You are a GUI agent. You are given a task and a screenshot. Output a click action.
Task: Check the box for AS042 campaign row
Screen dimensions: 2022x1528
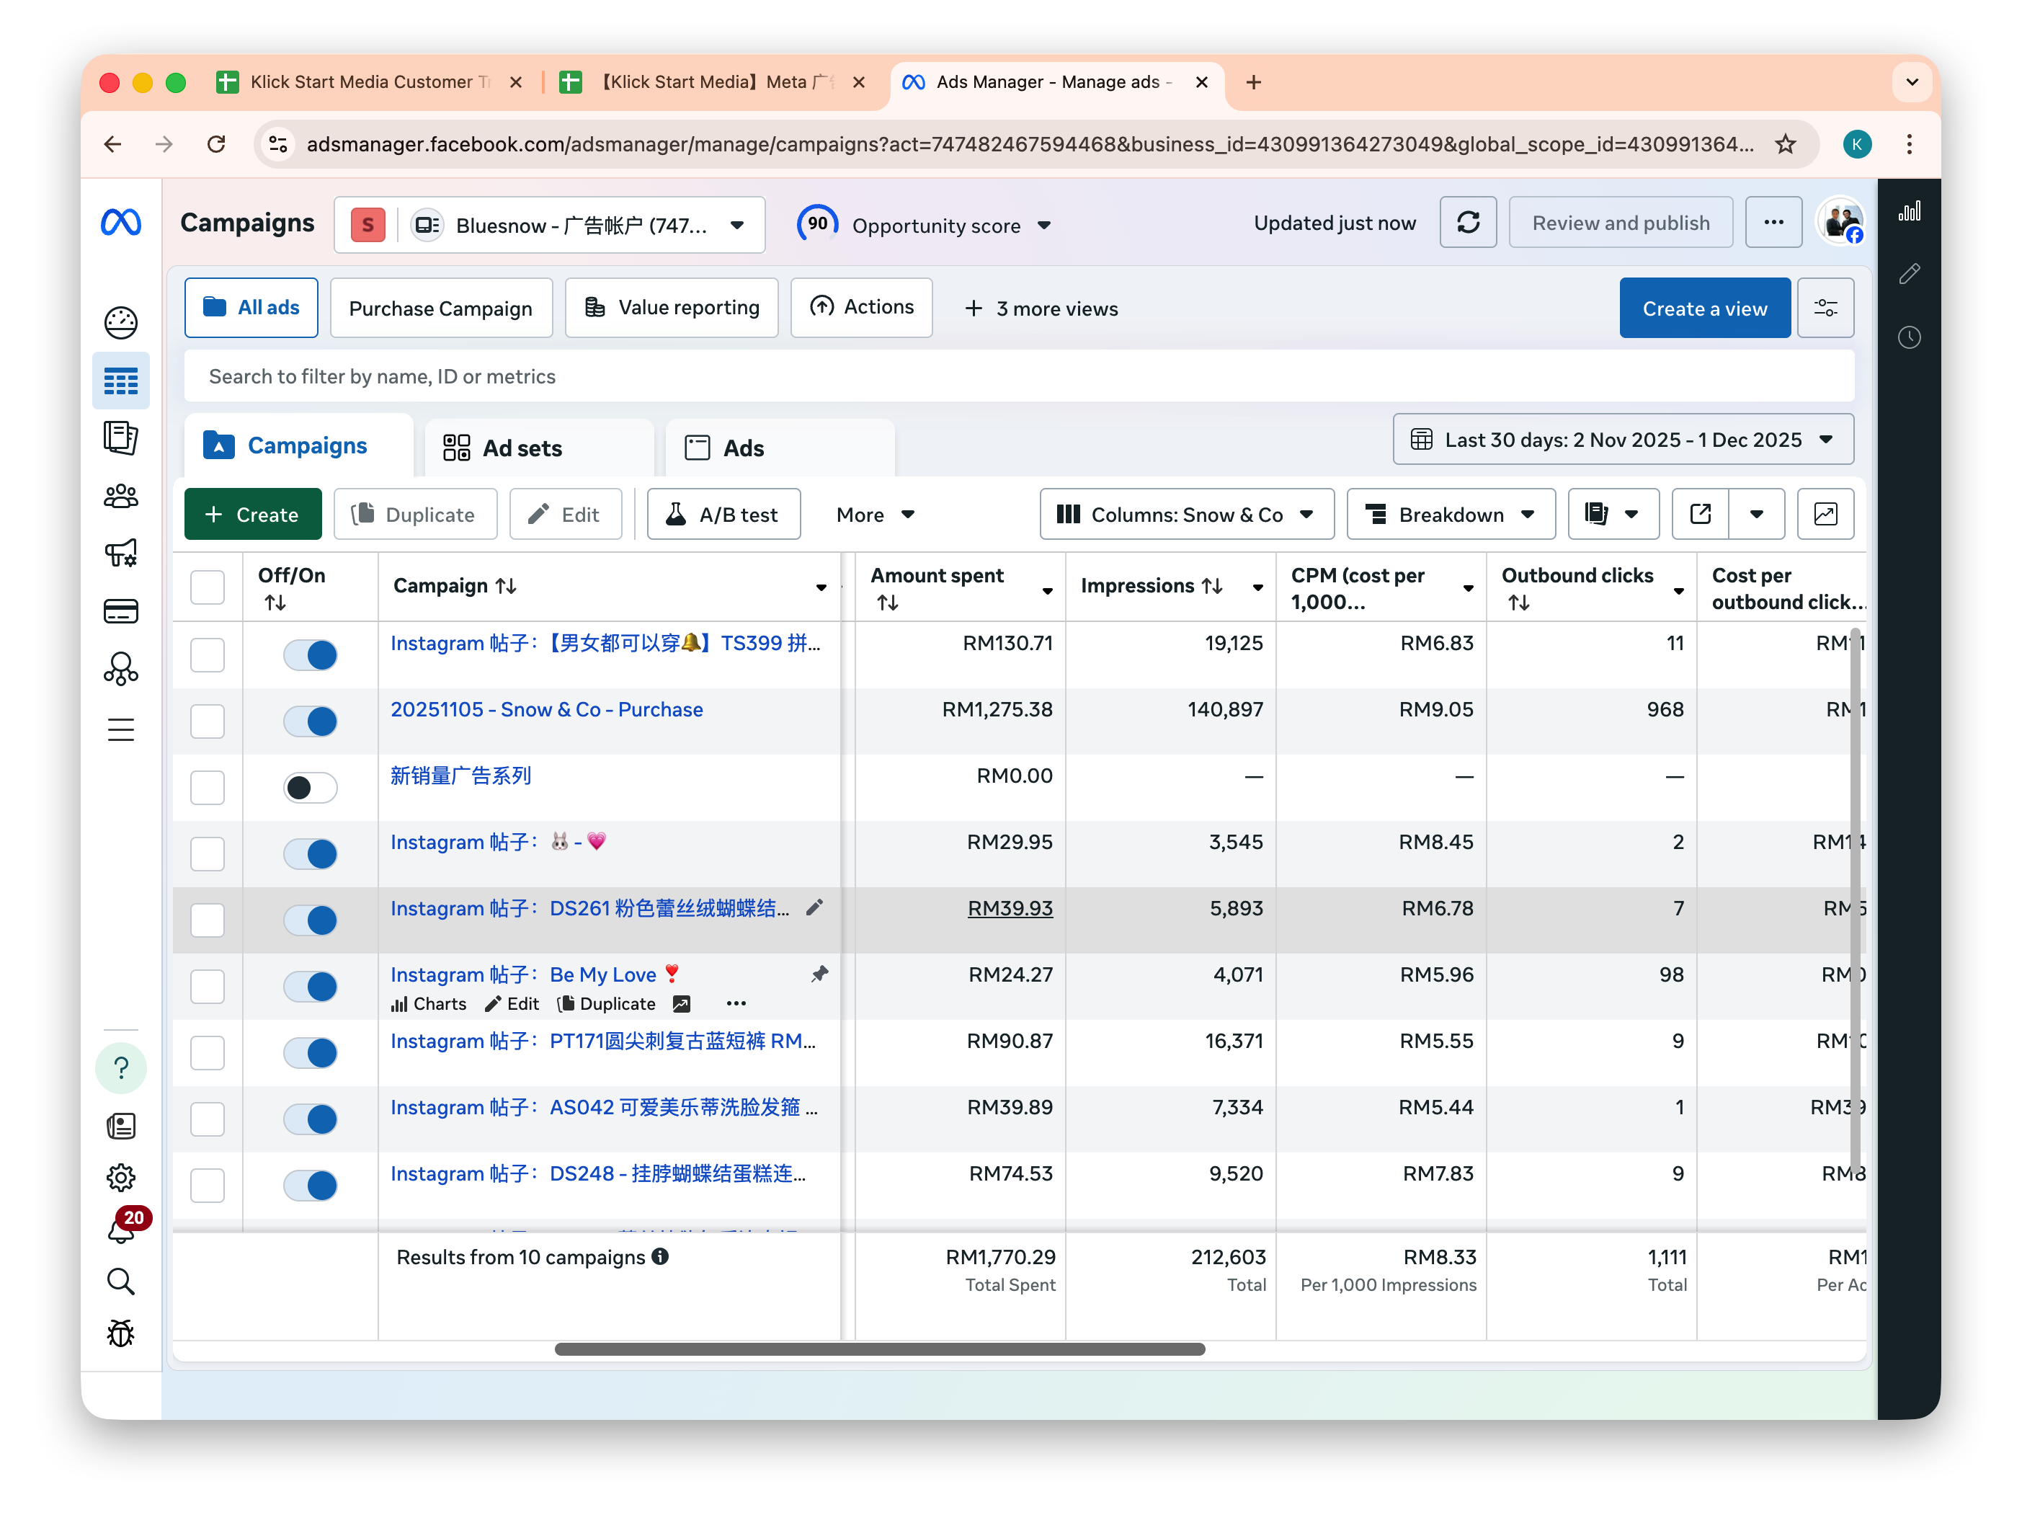click(x=208, y=1119)
